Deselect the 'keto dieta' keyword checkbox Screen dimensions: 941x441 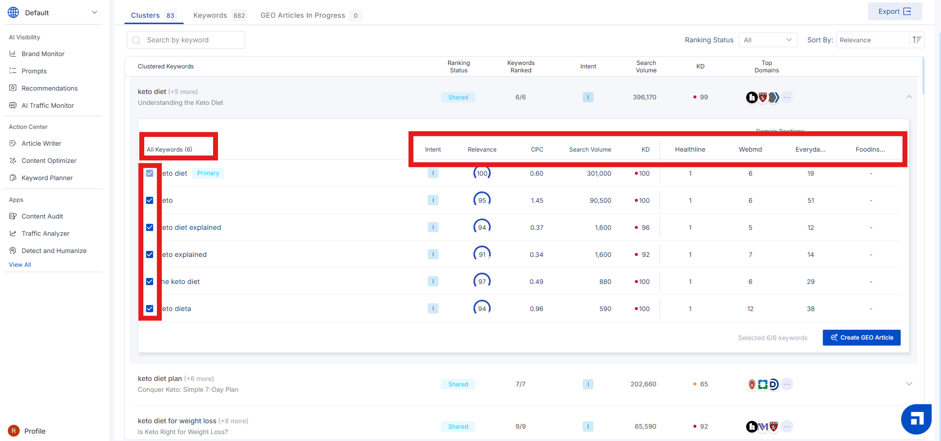tap(150, 309)
